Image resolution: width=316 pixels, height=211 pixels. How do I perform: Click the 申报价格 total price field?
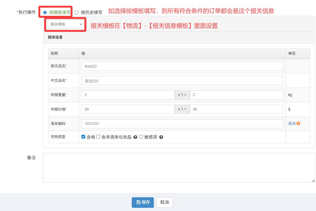pyautogui.click(x=236, y=109)
